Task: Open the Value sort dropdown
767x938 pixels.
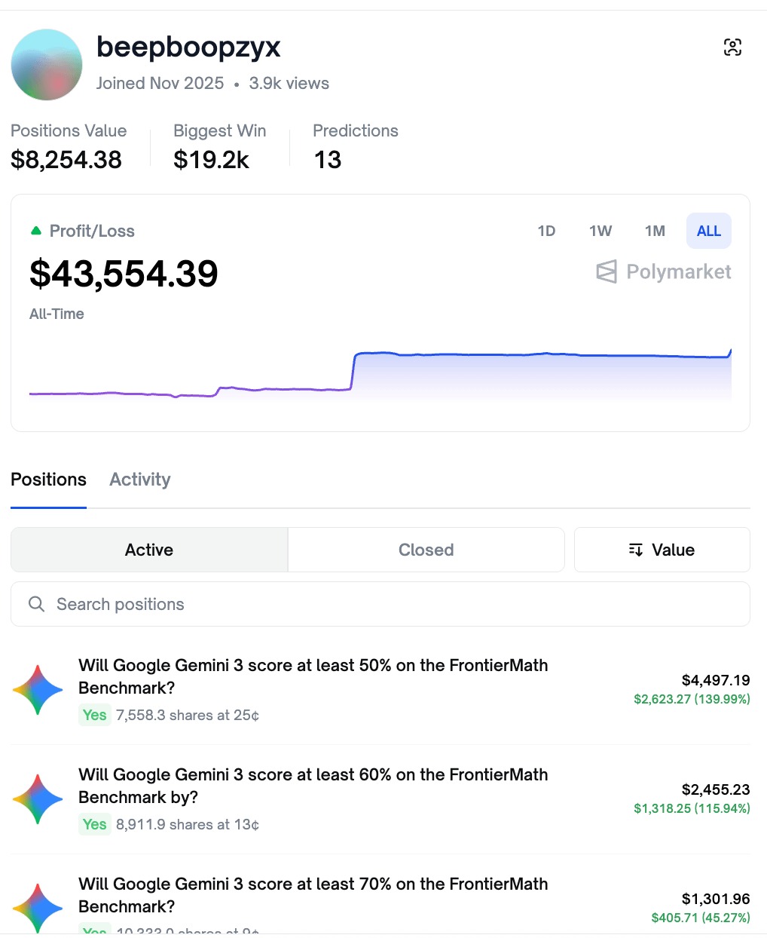Action: (662, 550)
